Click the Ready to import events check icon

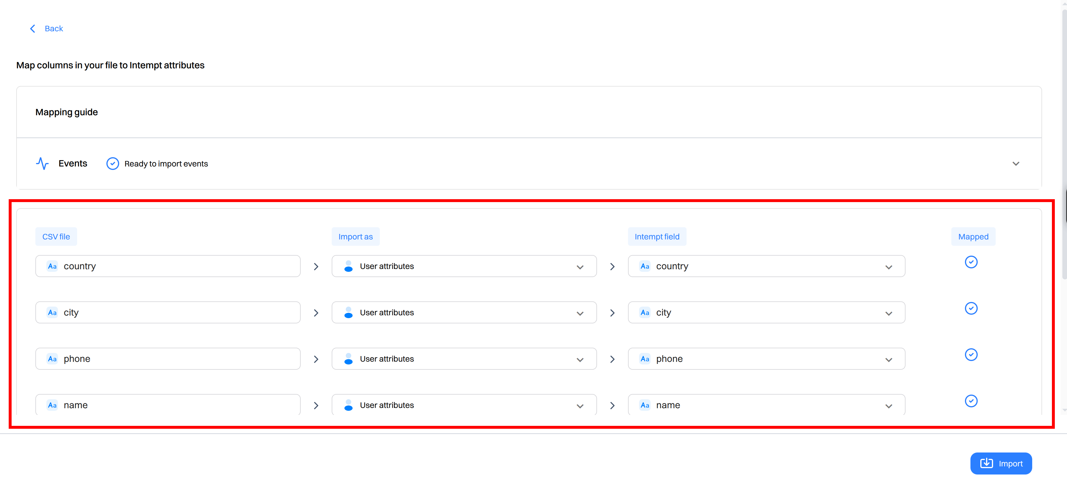[x=113, y=163]
